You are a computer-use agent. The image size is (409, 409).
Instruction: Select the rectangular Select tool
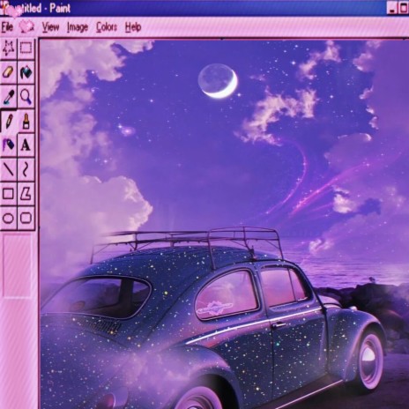pyautogui.click(x=26, y=48)
